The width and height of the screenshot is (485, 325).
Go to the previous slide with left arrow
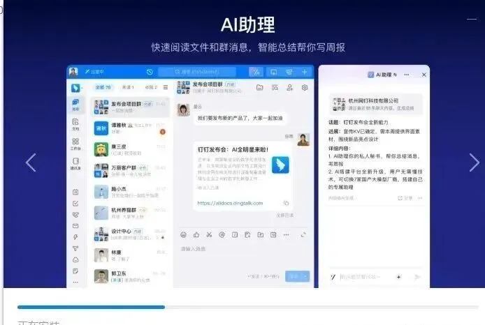[31, 162]
